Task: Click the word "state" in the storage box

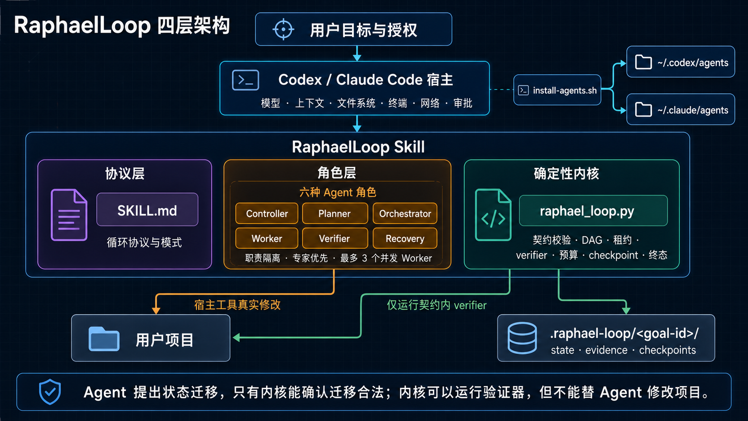Action: 562,350
